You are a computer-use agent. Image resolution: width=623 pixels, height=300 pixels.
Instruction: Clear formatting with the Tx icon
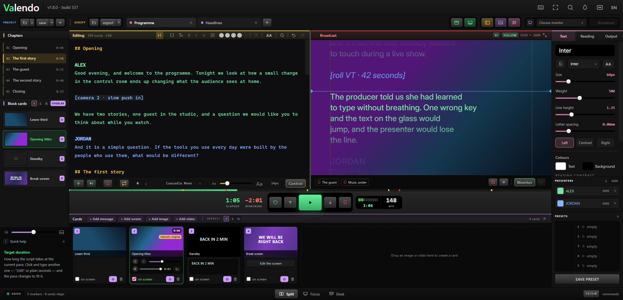pyautogui.click(x=181, y=35)
